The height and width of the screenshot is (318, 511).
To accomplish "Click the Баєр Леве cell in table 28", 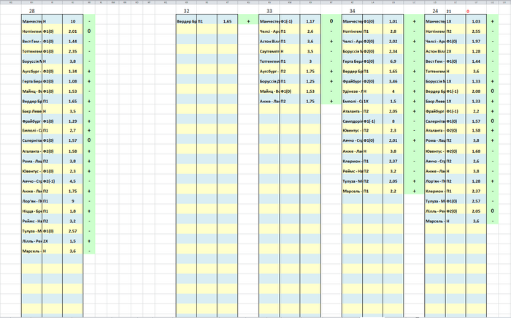I will pyautogui.click(x=31, y=111).
